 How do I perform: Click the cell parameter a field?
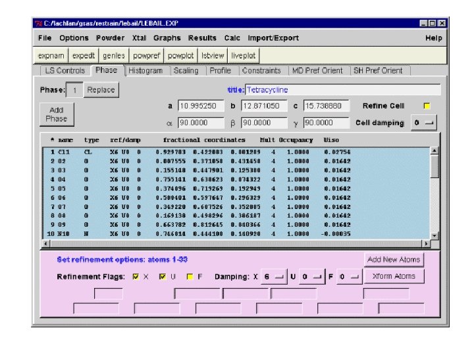pyautogui.click(x=201, y=106)
